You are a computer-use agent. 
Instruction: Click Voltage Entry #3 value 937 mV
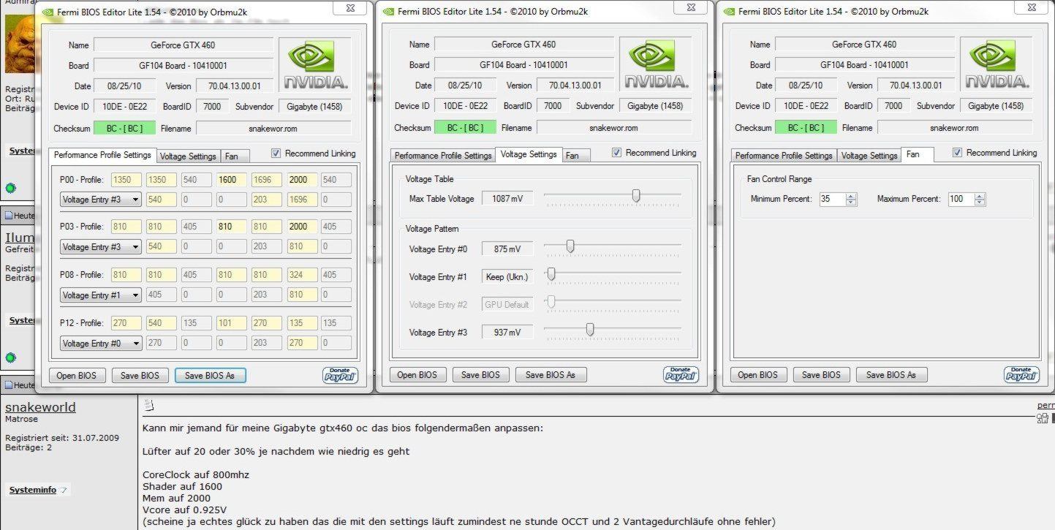507,333
